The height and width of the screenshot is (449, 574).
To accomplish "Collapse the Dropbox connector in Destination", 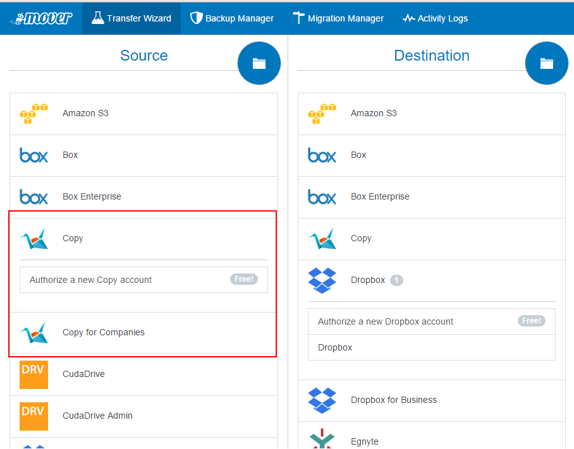I will point(432,280).
